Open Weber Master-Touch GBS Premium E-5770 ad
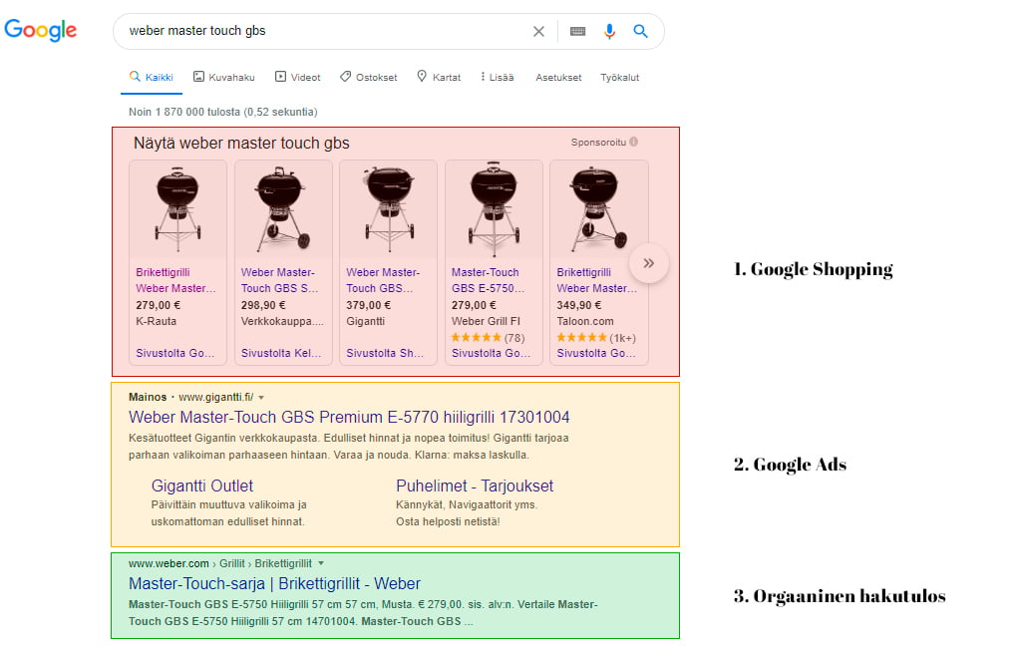This screenshot has width=1015, height=649. tap(349, 417)
